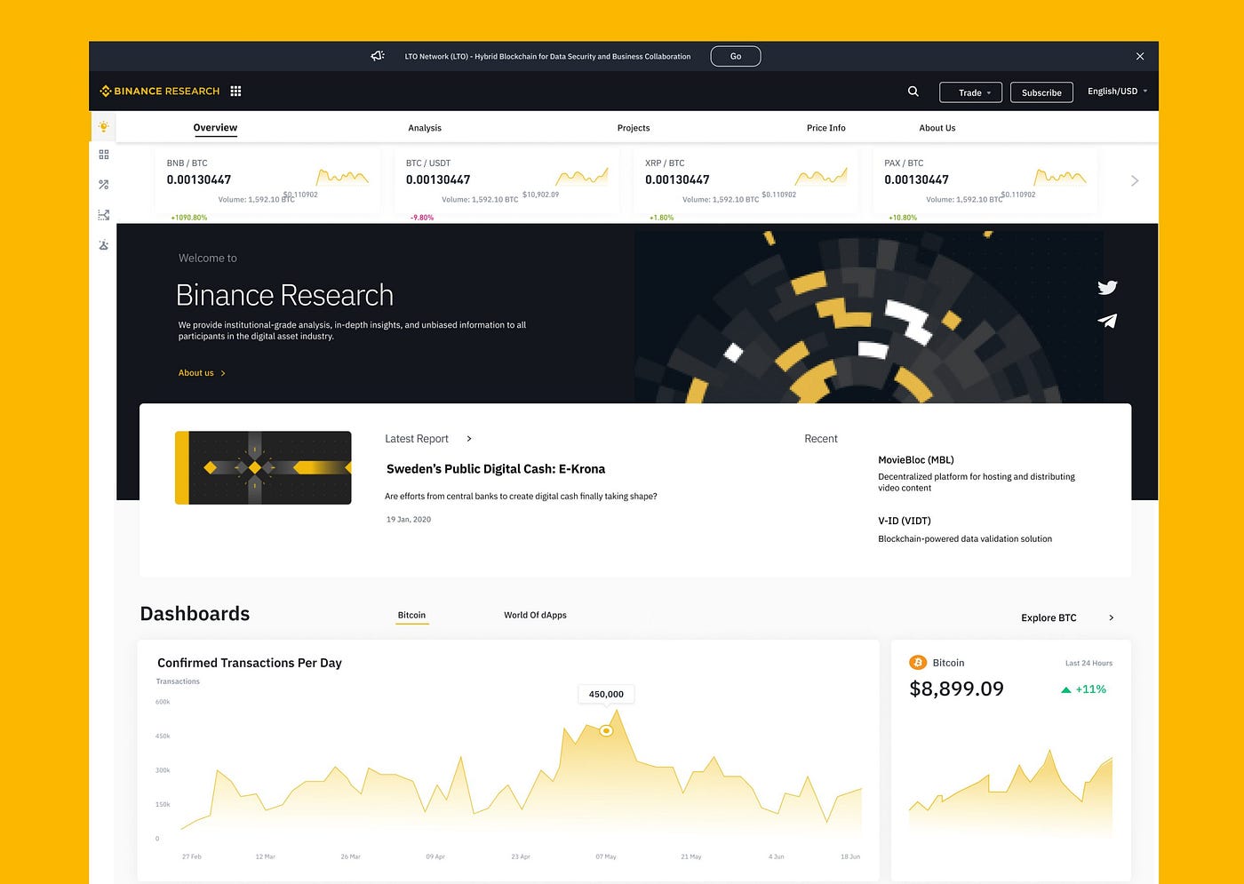Click the orange Bitcoin coin icon
The width and height of the screenshot is (1244, 884).
coord(918,663)
